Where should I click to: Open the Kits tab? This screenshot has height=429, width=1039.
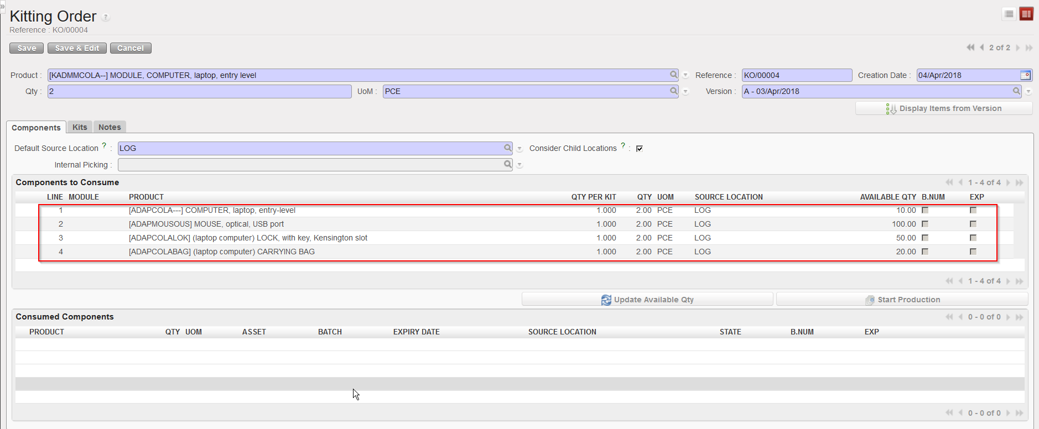pos(80,127)
